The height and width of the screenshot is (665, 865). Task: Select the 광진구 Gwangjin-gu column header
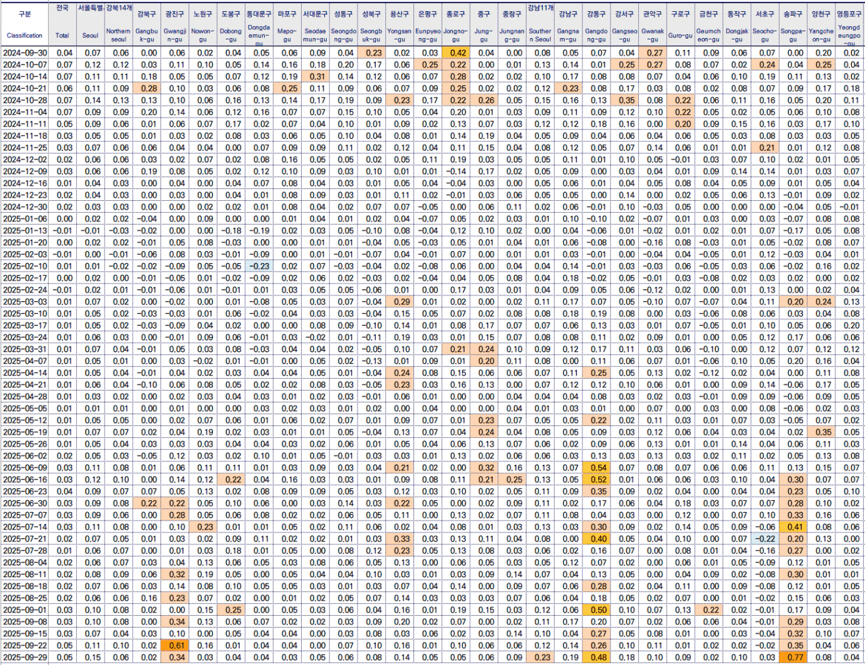click(175, 24)
